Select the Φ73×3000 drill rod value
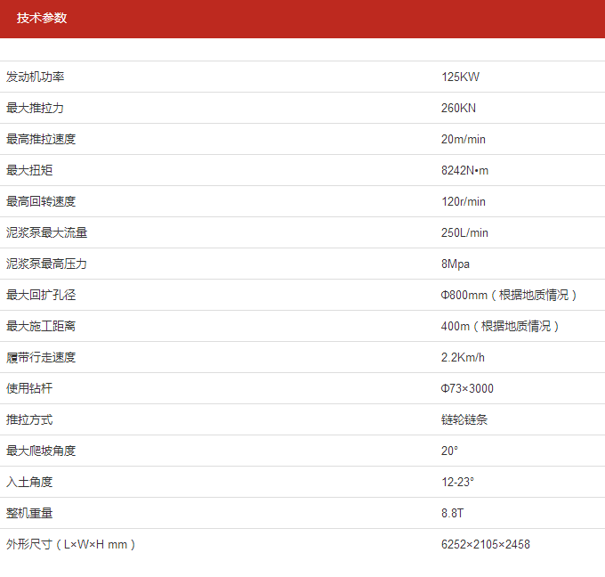This screenshot has width=605, height=577. coord(468,388)
